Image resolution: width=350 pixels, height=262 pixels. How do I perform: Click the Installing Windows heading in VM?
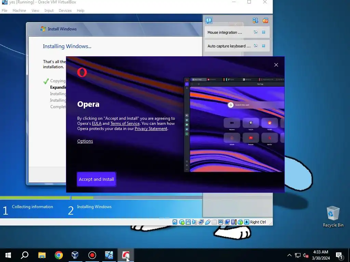click(x=67, y=46)
